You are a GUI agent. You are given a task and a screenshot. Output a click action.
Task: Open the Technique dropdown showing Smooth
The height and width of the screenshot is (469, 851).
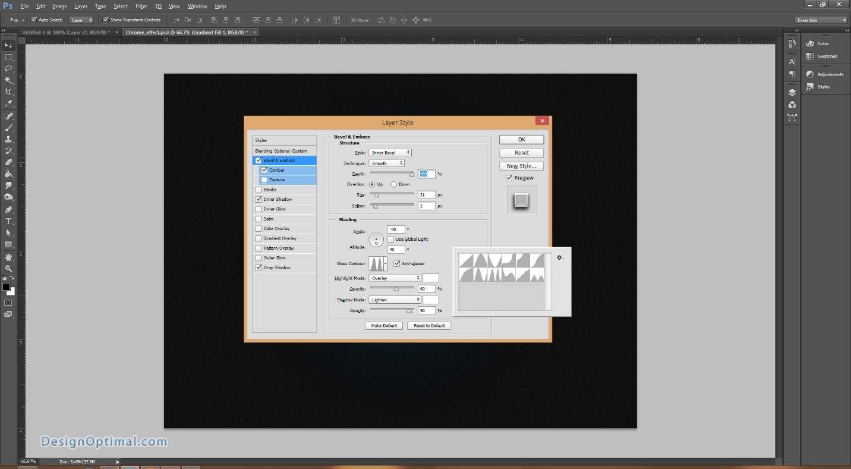(x=386, y=163)
